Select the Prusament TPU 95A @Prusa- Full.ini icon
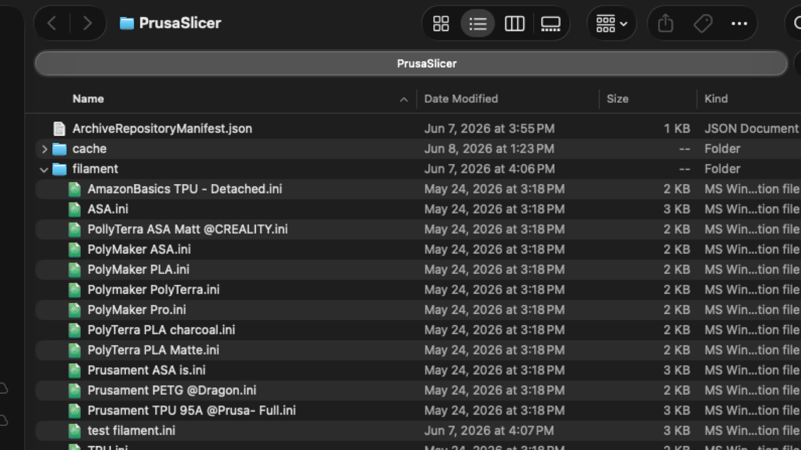The width and height of the screenshot is (801, 450). coord(74,411)
